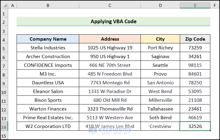Viewport: 220px width, 140px height.
Task: Select cell containing Stella Industries
Action: coord(48,48)
